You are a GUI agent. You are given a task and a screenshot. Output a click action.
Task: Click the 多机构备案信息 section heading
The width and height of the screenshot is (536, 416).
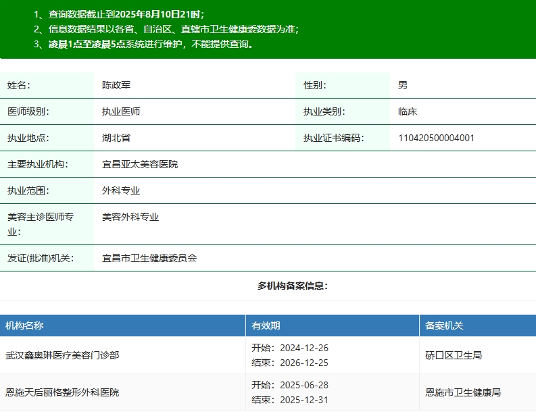pyautogui.click(x=293, y=286)
